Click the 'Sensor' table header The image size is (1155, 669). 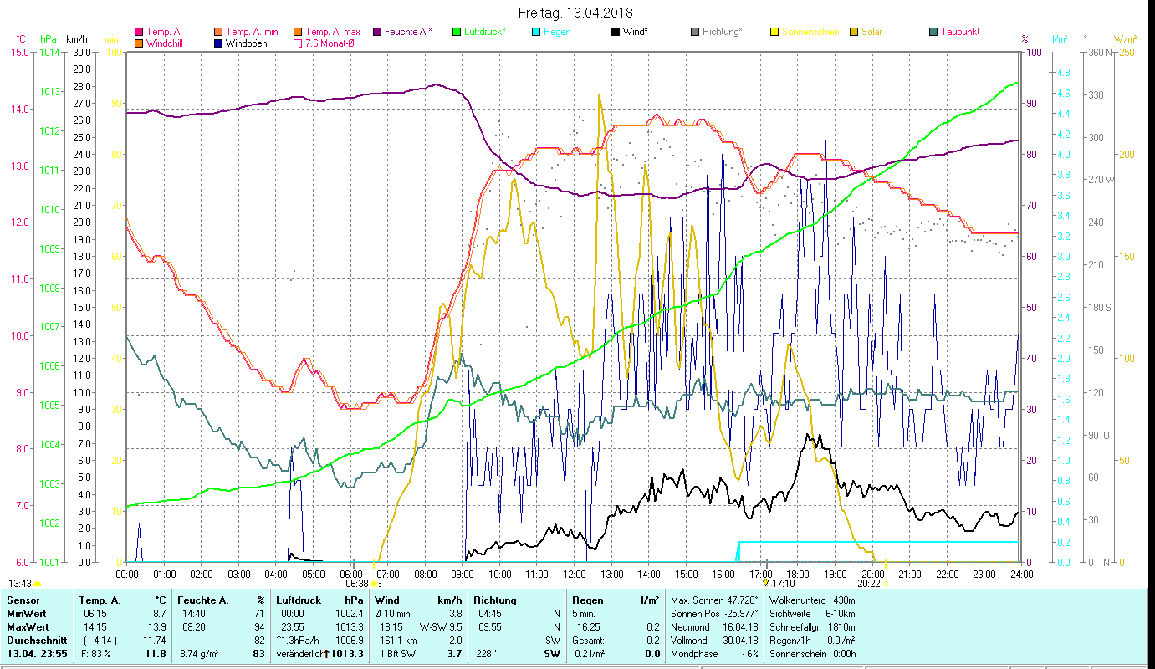[x=23, y=600]
